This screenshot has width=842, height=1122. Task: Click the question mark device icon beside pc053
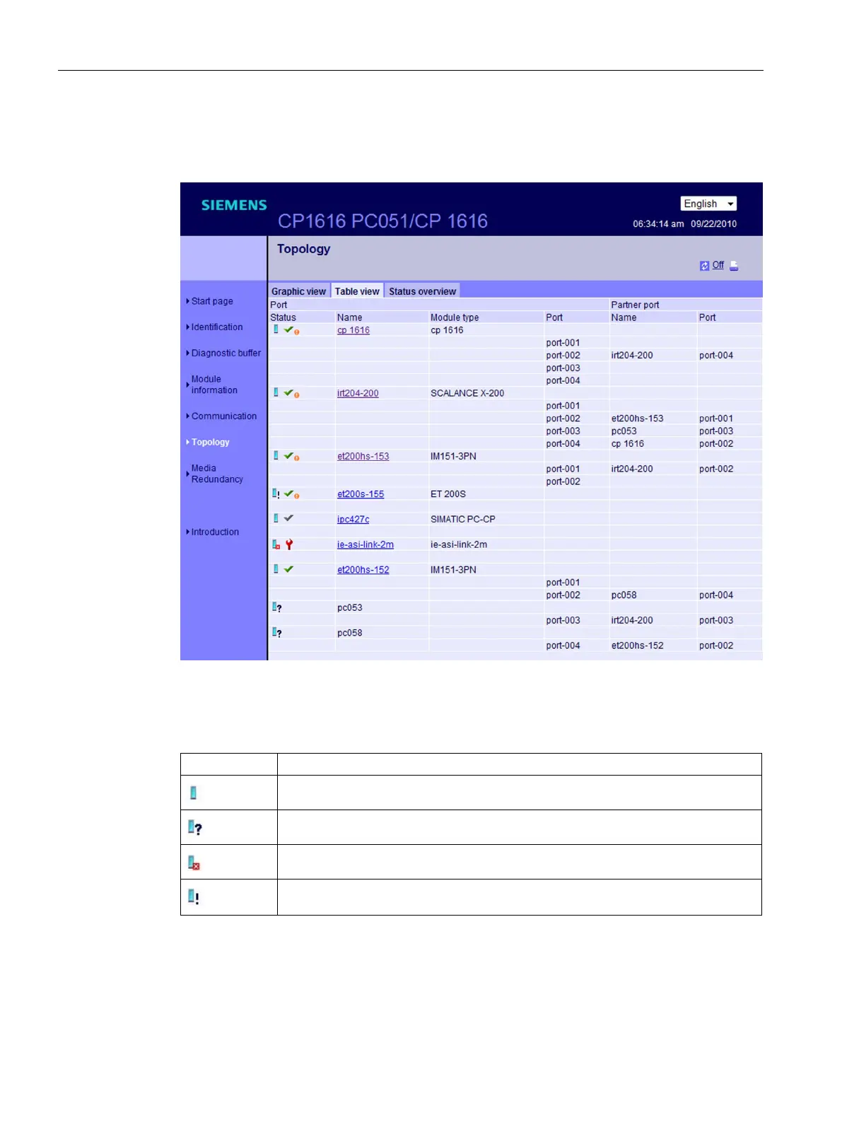(x=277, y=607)
